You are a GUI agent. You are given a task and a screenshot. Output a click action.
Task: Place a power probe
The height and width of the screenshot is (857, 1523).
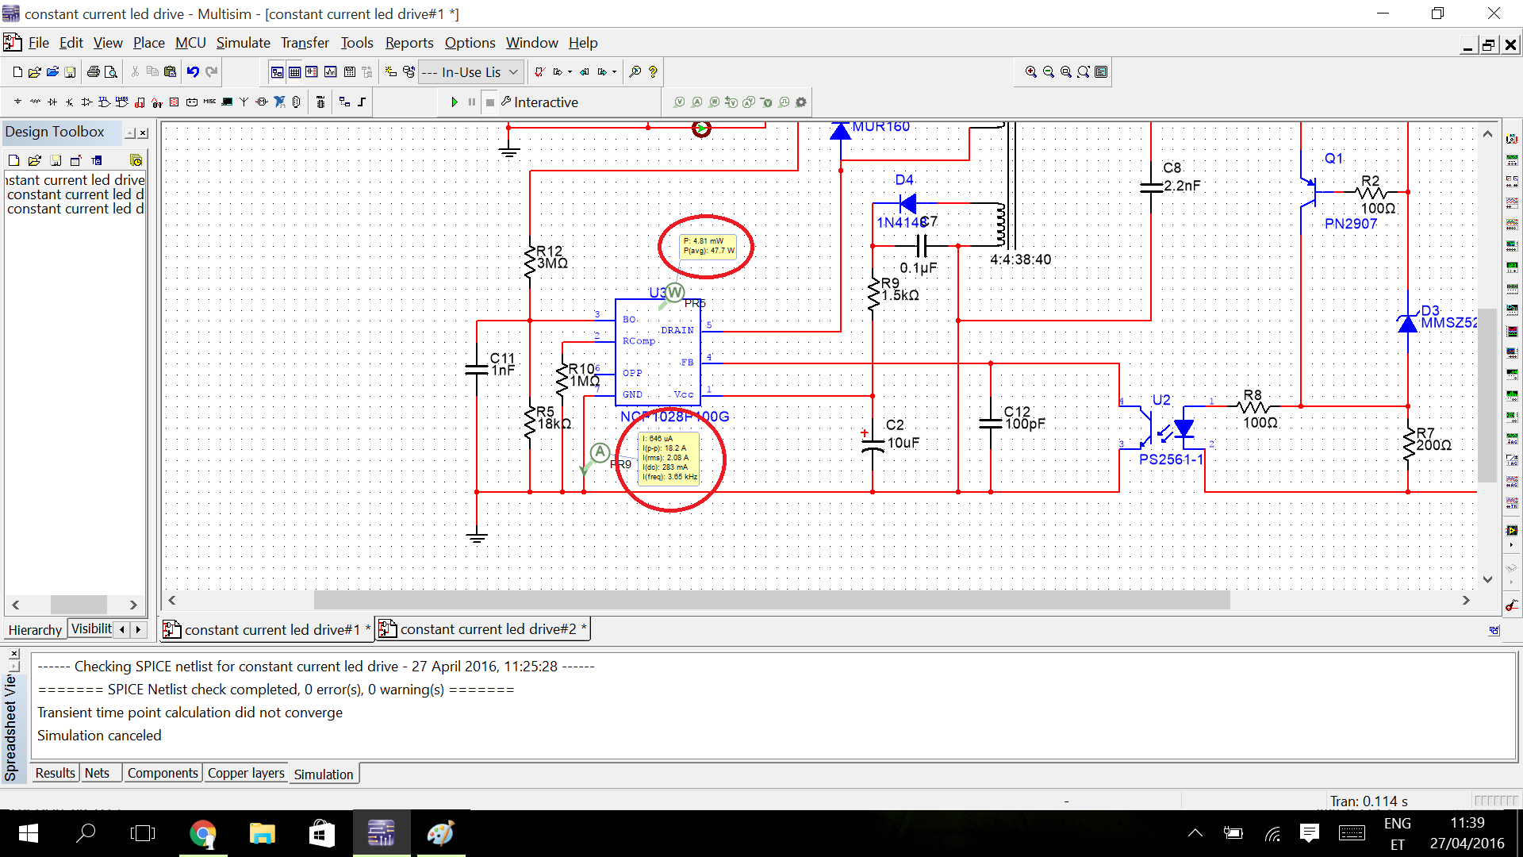pos(714,102)
